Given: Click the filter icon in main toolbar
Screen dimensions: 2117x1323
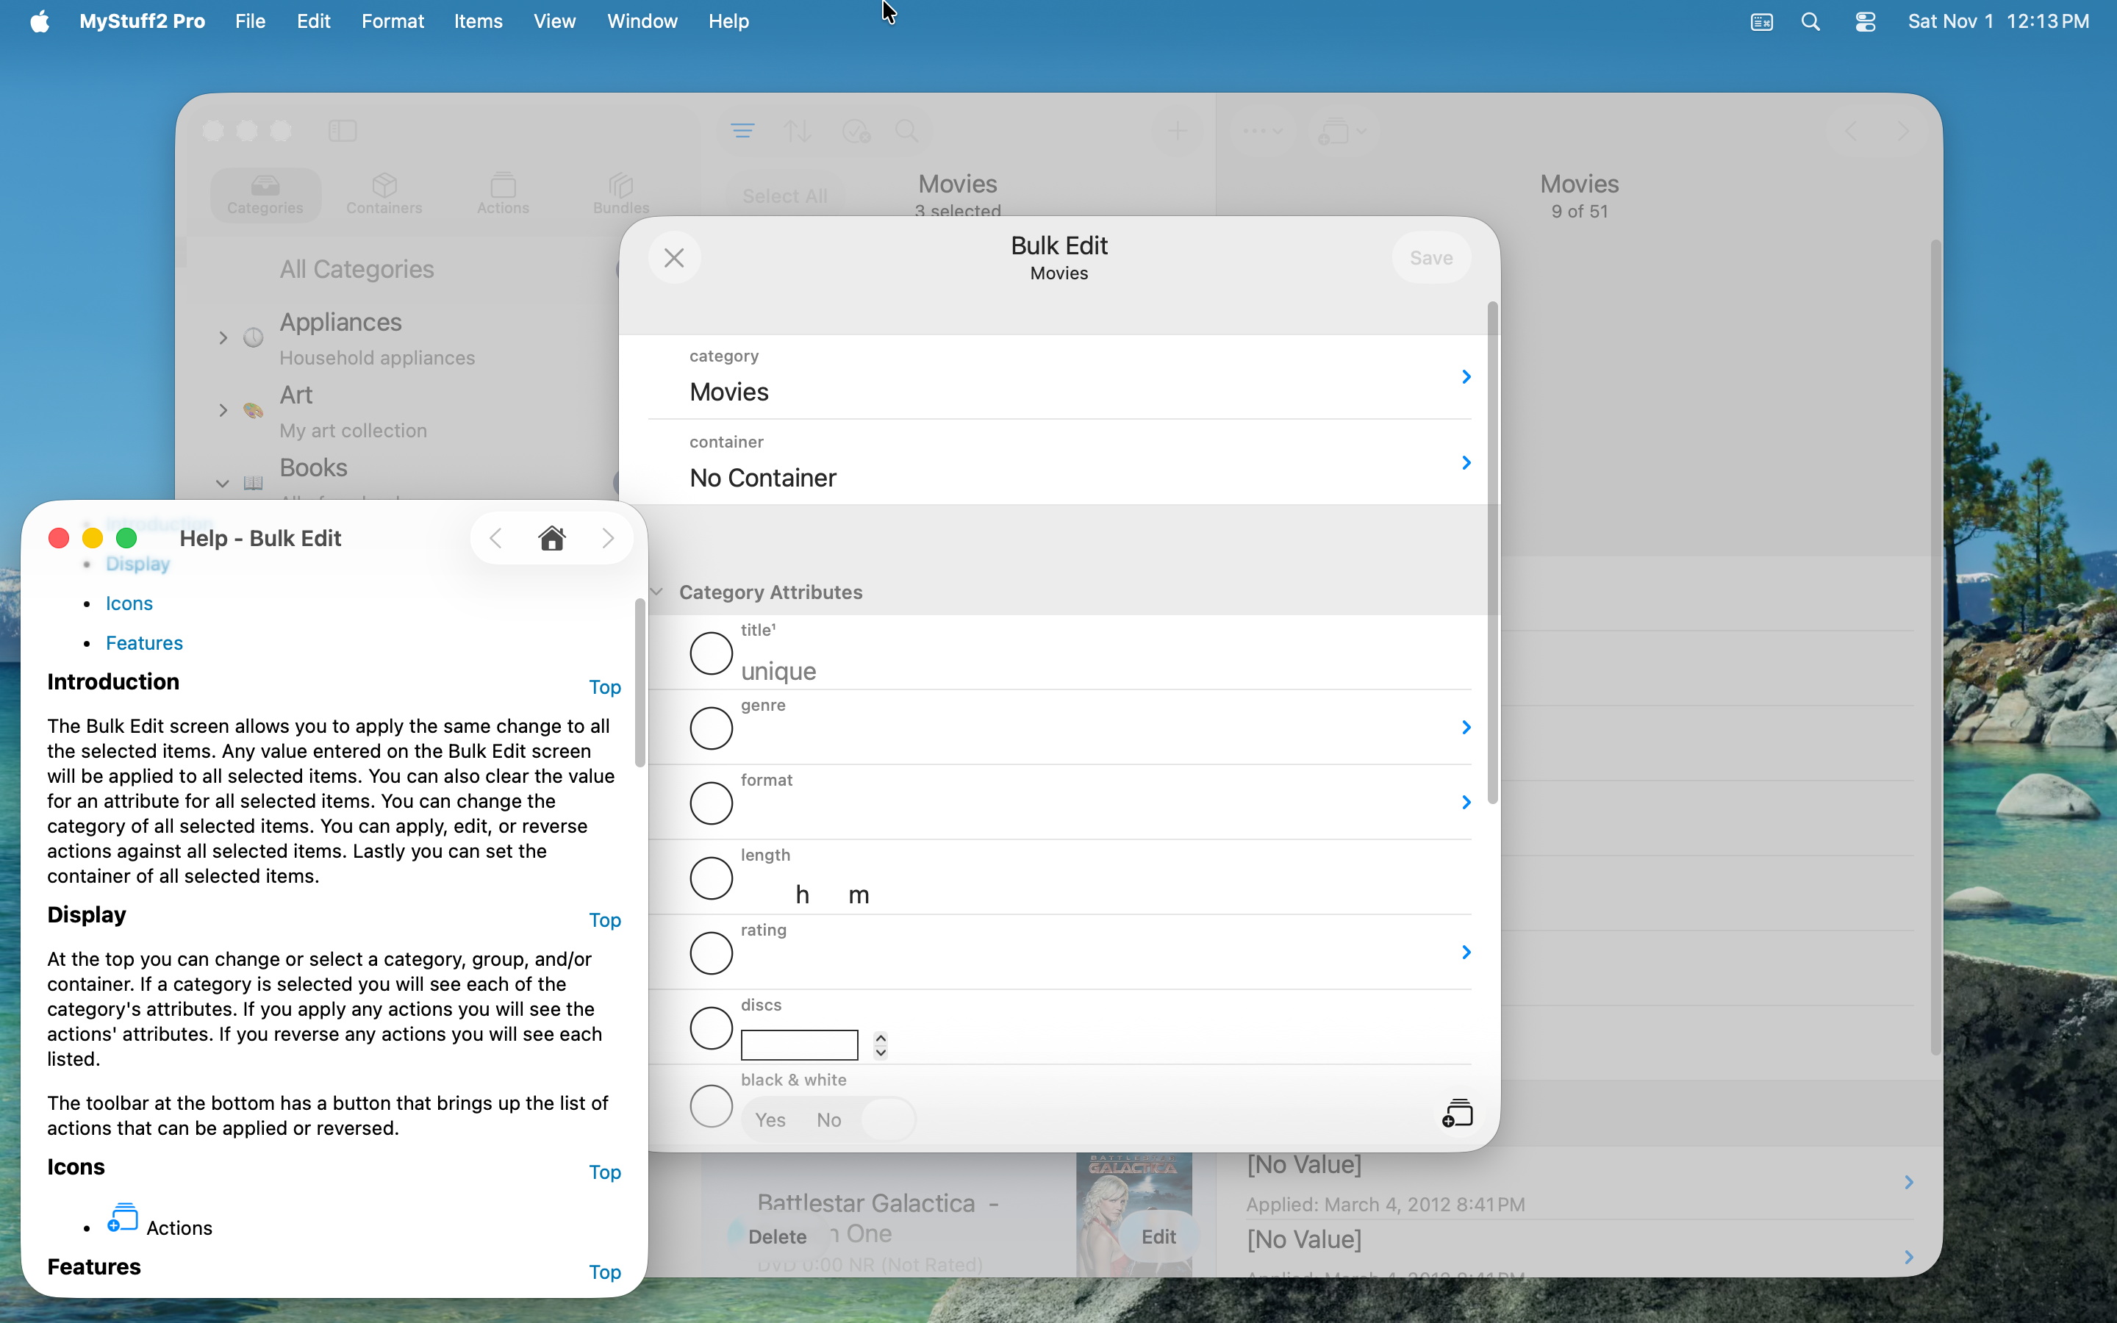Looking at the screenshot, I should (x=742, y=132).
